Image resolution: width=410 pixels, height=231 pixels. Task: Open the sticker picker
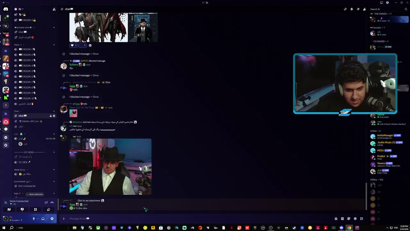click(x=349, y=218)
